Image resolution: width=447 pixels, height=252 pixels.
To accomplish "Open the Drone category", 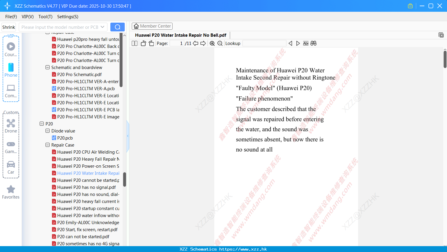I will (x=11, y=126).
